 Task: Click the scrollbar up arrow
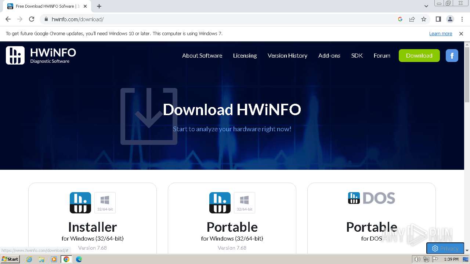click(467, 44)
